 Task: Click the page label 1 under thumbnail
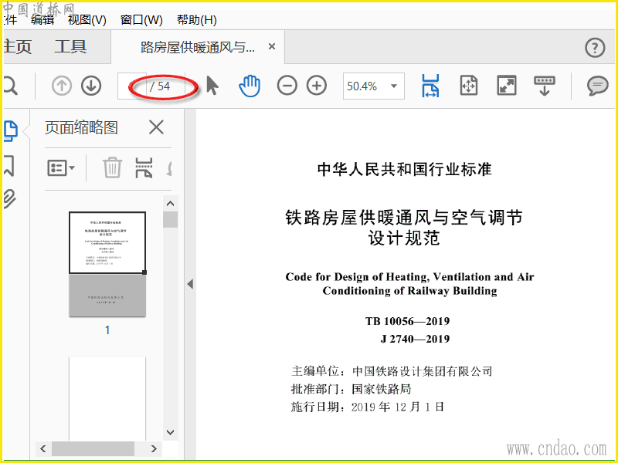point(107,330)
